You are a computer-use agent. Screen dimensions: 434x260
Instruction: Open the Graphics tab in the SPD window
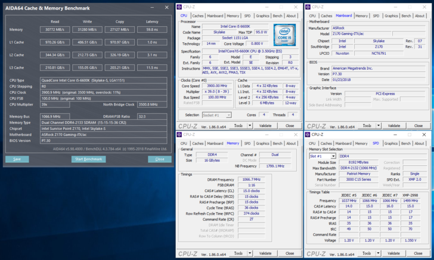pos(391,144)
